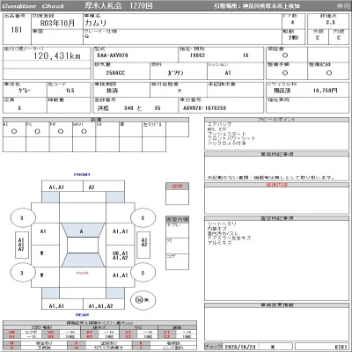Click appeal point 'バックカメラ付き'
Image resolution: width=352 pixels, height=352 pixels.
point(227,143)
